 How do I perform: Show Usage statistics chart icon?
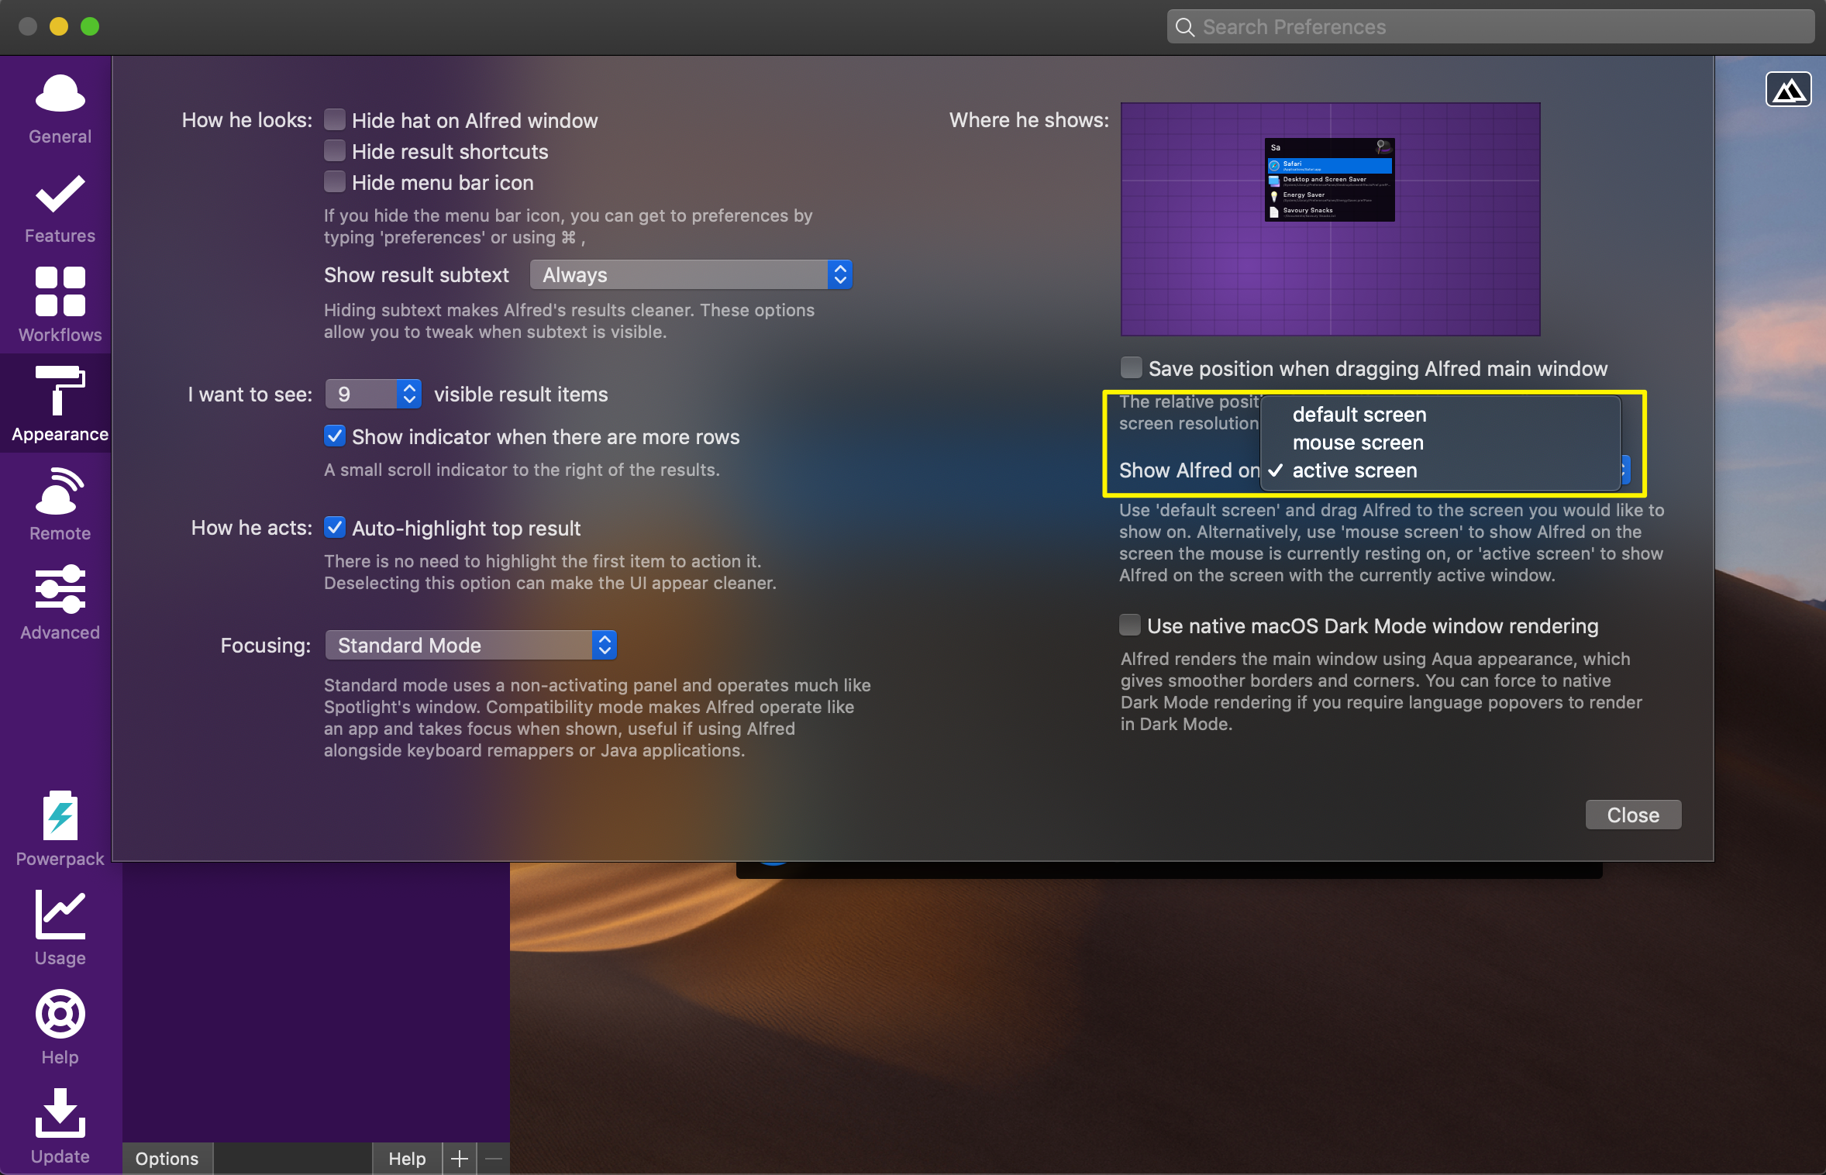[x=60, y=915]
